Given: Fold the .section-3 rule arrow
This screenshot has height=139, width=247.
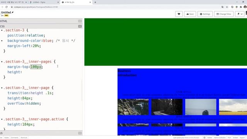Looking at the screenshot, I should pyautogui.click(x=2, y=30).
